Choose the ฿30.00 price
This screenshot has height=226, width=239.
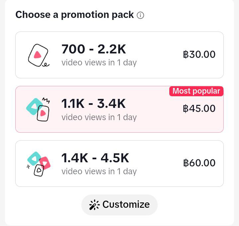tap(199, 54)
